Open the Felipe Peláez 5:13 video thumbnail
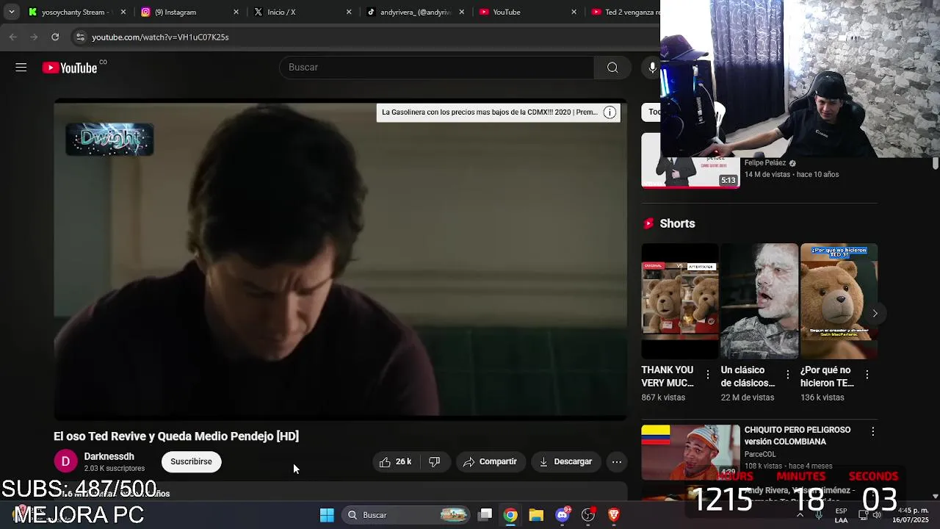This screenshot has height=529, width=940. 690,173
